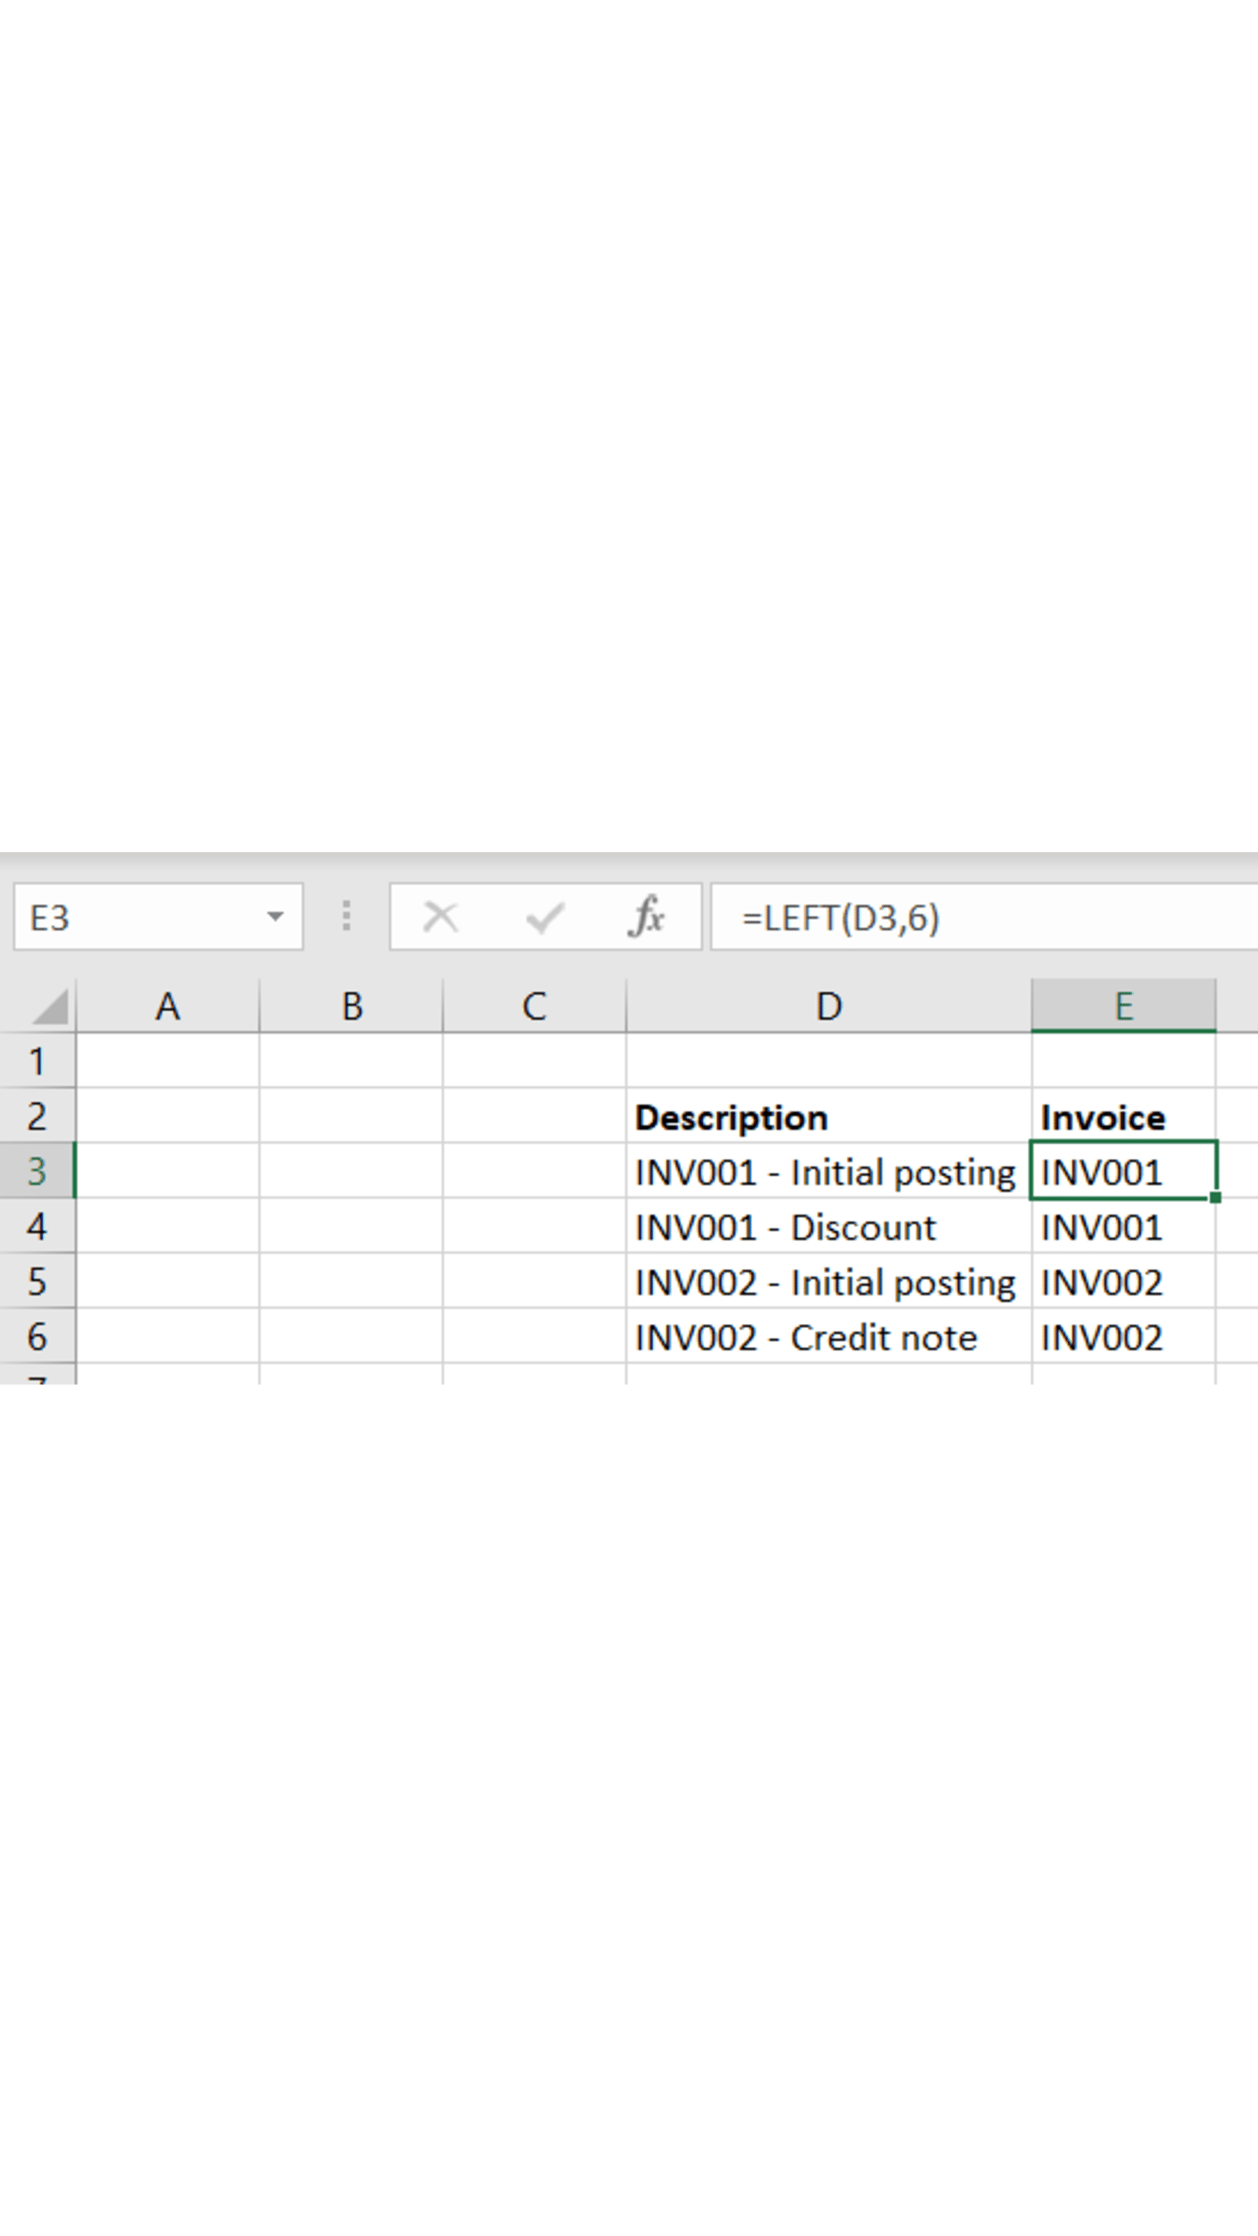
Task: Click the Cancel X formula icon
Action: pos(440,917)
